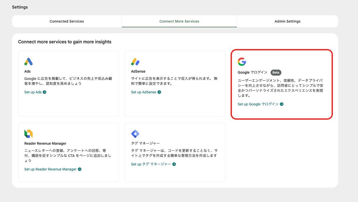Click the Tag Manager diamond logo icon

(135, 134)
